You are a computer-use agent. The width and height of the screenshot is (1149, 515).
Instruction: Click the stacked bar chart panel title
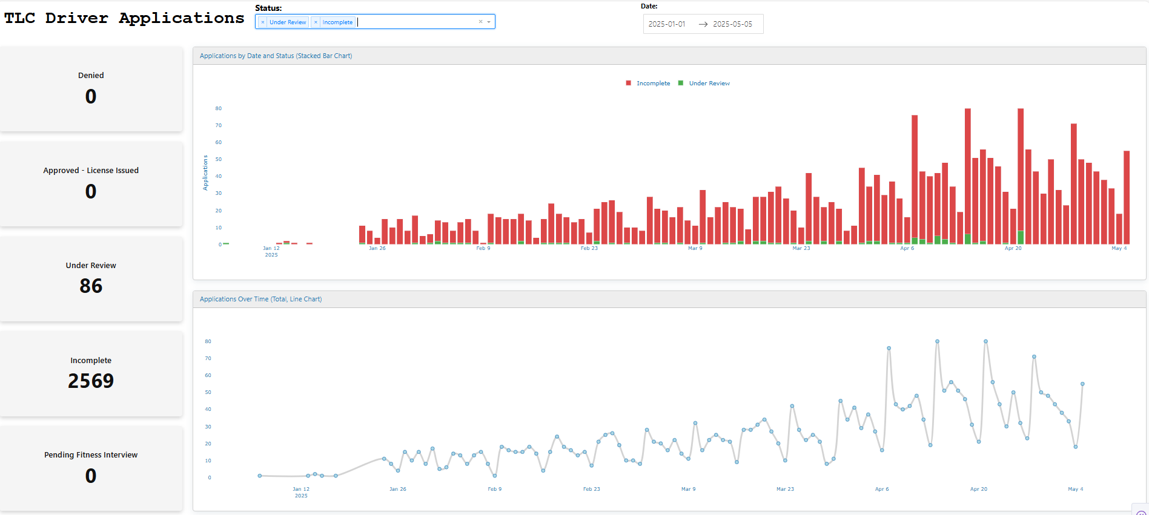click(276, 56)
